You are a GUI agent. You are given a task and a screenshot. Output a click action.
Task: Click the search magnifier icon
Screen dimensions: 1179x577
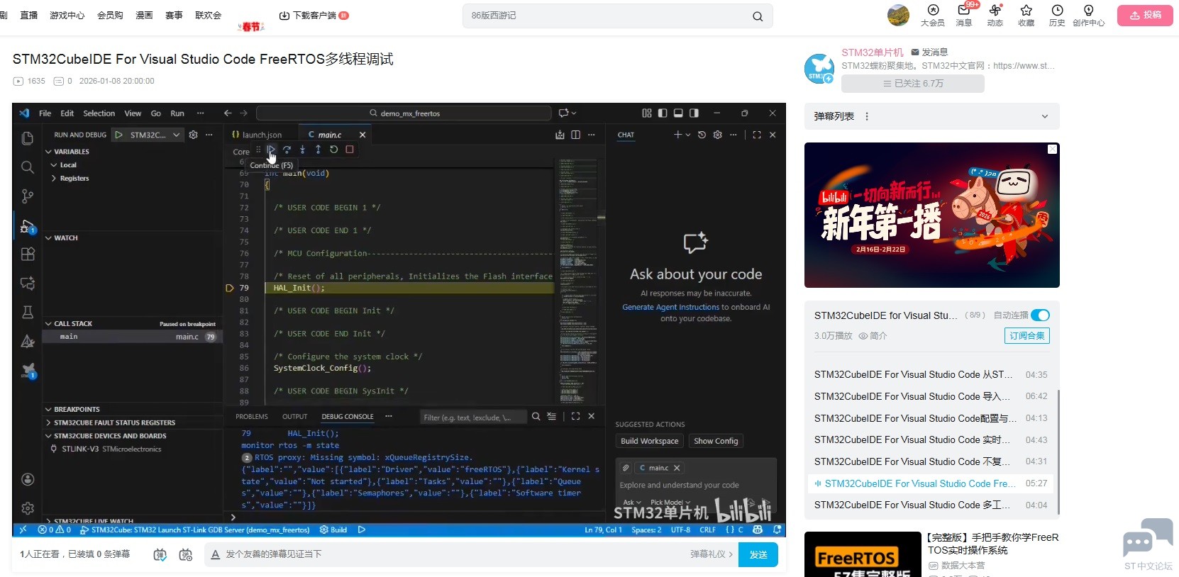(x=758, y=16)
